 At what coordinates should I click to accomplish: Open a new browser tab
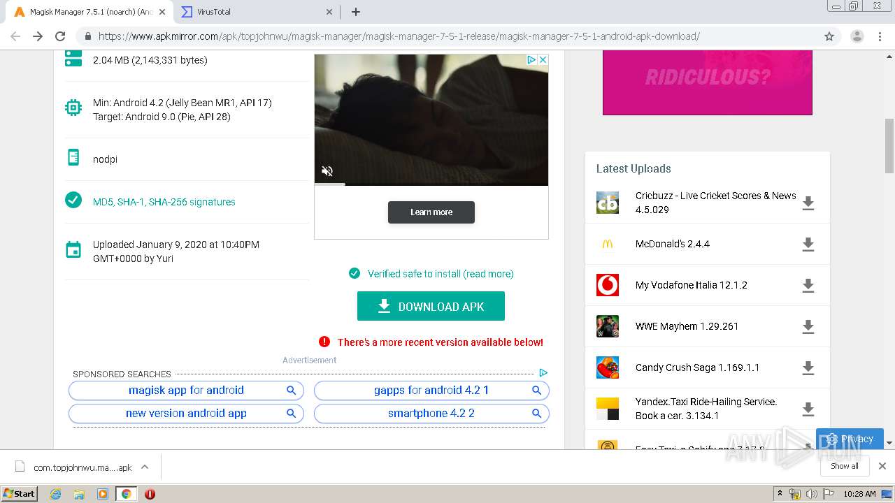355,12
